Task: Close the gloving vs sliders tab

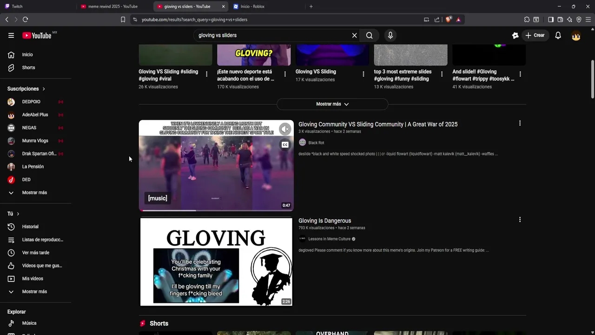Action: [223, 7]
